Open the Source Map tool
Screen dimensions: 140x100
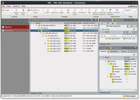(23, 12)
